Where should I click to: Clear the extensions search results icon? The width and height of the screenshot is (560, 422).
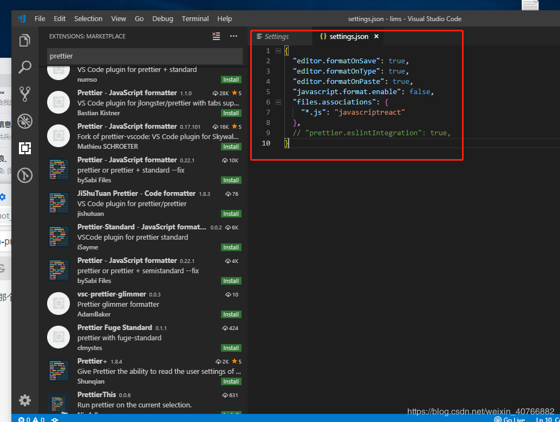point(216,36)
